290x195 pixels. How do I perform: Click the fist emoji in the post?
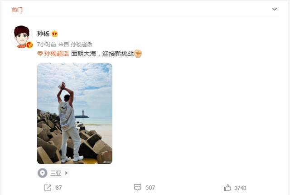tap(138, 54)
